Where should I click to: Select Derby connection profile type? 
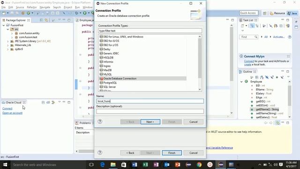tap(105, 49)
